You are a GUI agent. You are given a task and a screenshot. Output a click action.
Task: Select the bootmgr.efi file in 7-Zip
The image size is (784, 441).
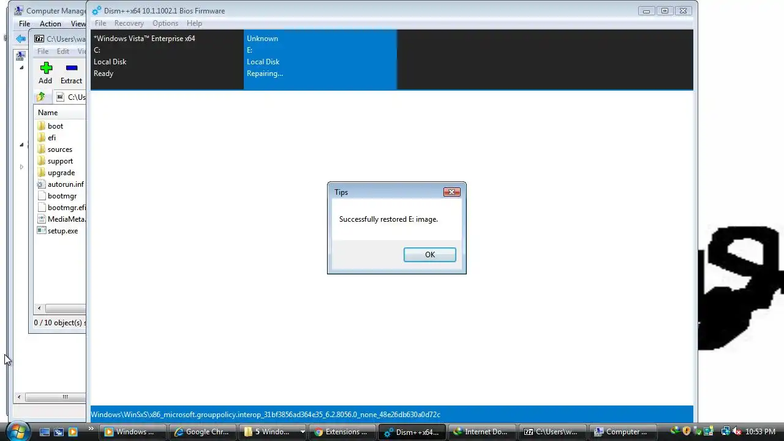(61, 208)
